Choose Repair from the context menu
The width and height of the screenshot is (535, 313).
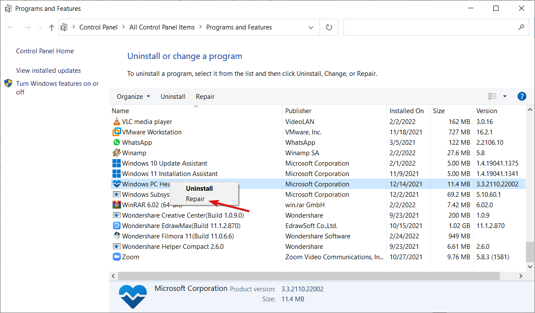click(x=195, y=199)
